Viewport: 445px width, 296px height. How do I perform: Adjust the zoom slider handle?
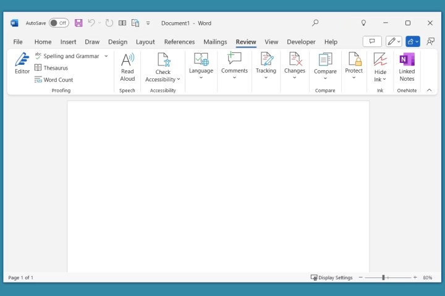click(383, 277)
